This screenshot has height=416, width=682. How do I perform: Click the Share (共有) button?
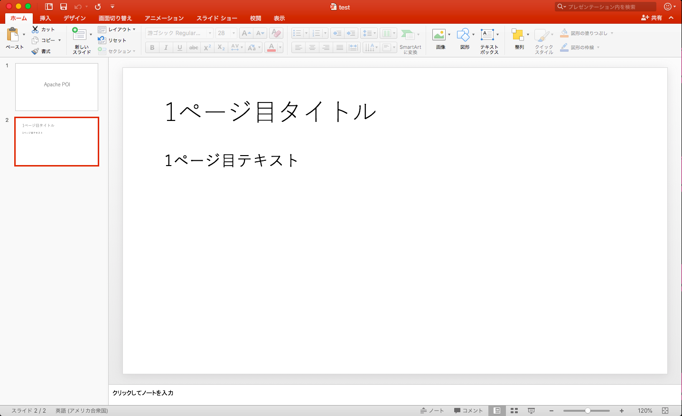pyautogui.click(x=652, y=18)
